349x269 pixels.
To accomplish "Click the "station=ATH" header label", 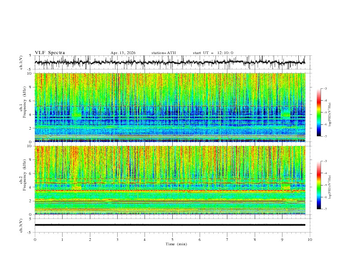I will tap(163, 53).
